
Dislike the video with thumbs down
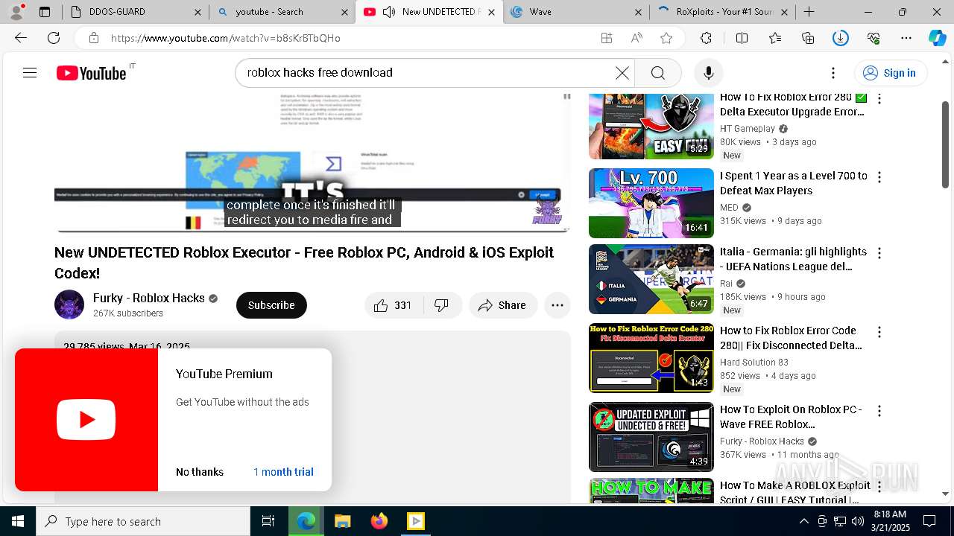point(442,305)
